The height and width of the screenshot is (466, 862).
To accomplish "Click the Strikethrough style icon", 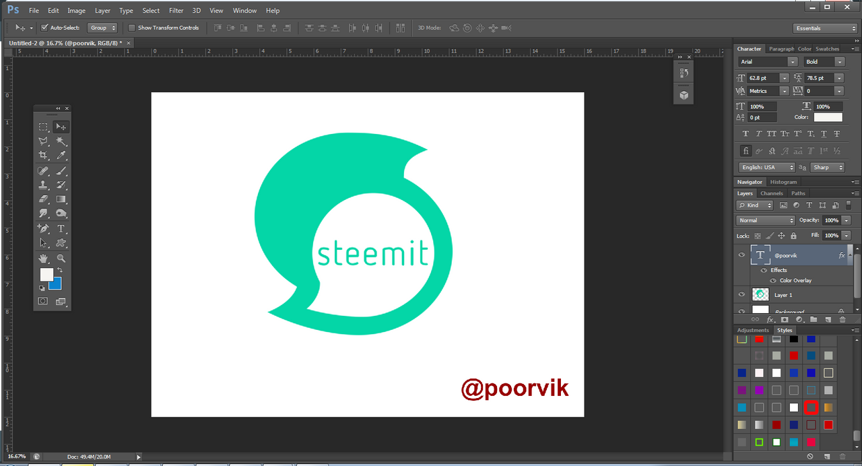I will click(836, 133).
